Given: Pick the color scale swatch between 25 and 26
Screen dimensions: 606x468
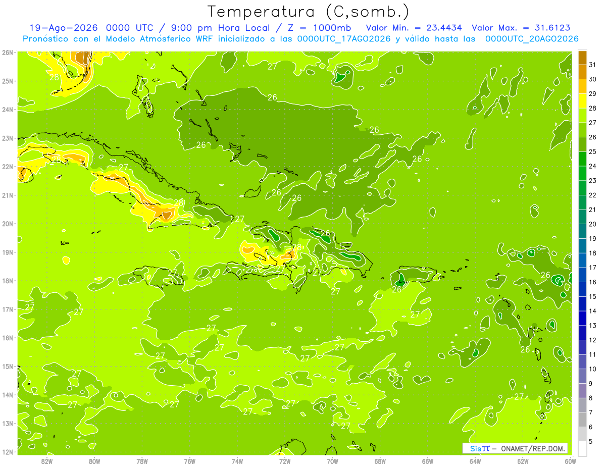Looking at the screenshot, I should point(582,144).
